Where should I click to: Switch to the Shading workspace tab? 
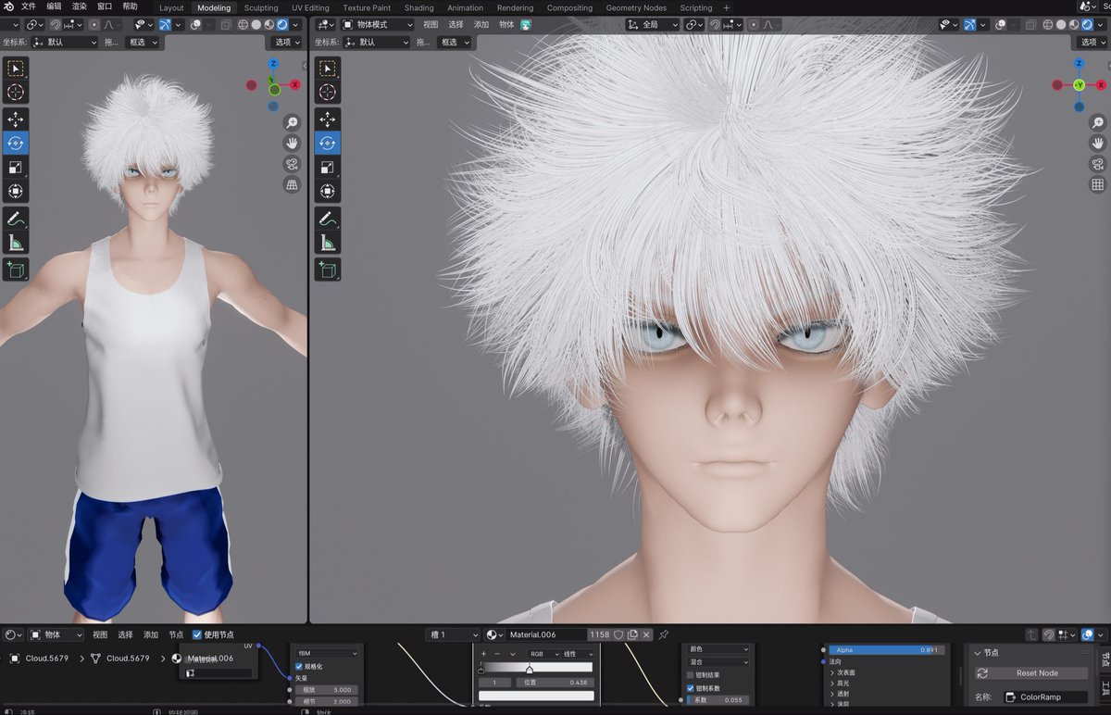pyautogui.click(x=418, y=7)
